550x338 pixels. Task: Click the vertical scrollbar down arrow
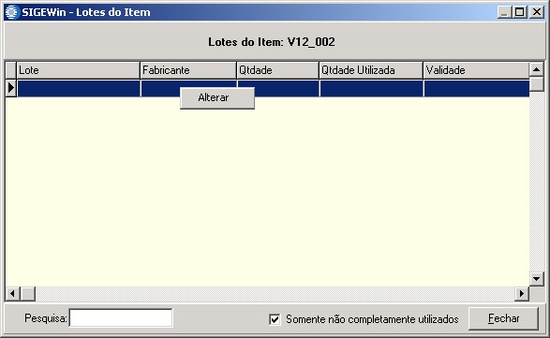536,279
